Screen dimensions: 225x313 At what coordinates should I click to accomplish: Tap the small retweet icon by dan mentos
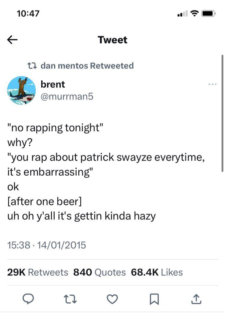click(x=31, y=65)
